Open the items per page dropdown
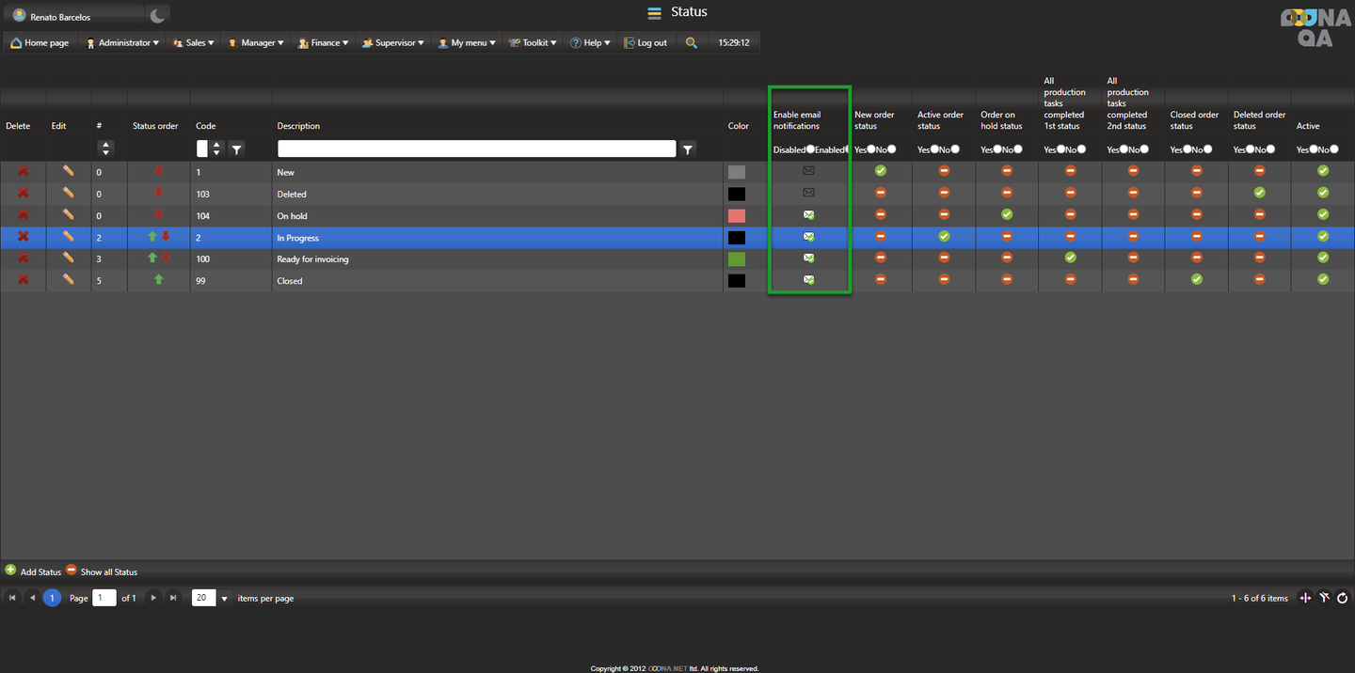 (x=225, y=599)
